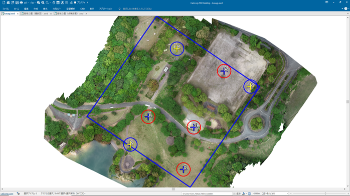The height and width of the screenshot is (196, 350).
Task: Click the Save icon in quick access toolbar
Action: tap(17, 2)
